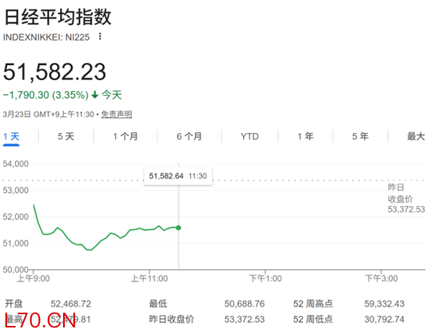
Task: Click the 最低 value 50,688.76
Action: [244, 304]
